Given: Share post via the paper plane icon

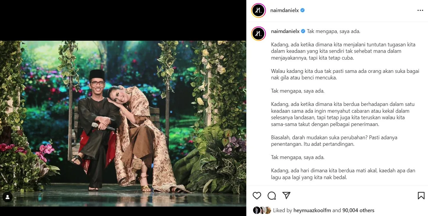Looking at the screenshot, I should click(x=286, y=195).
